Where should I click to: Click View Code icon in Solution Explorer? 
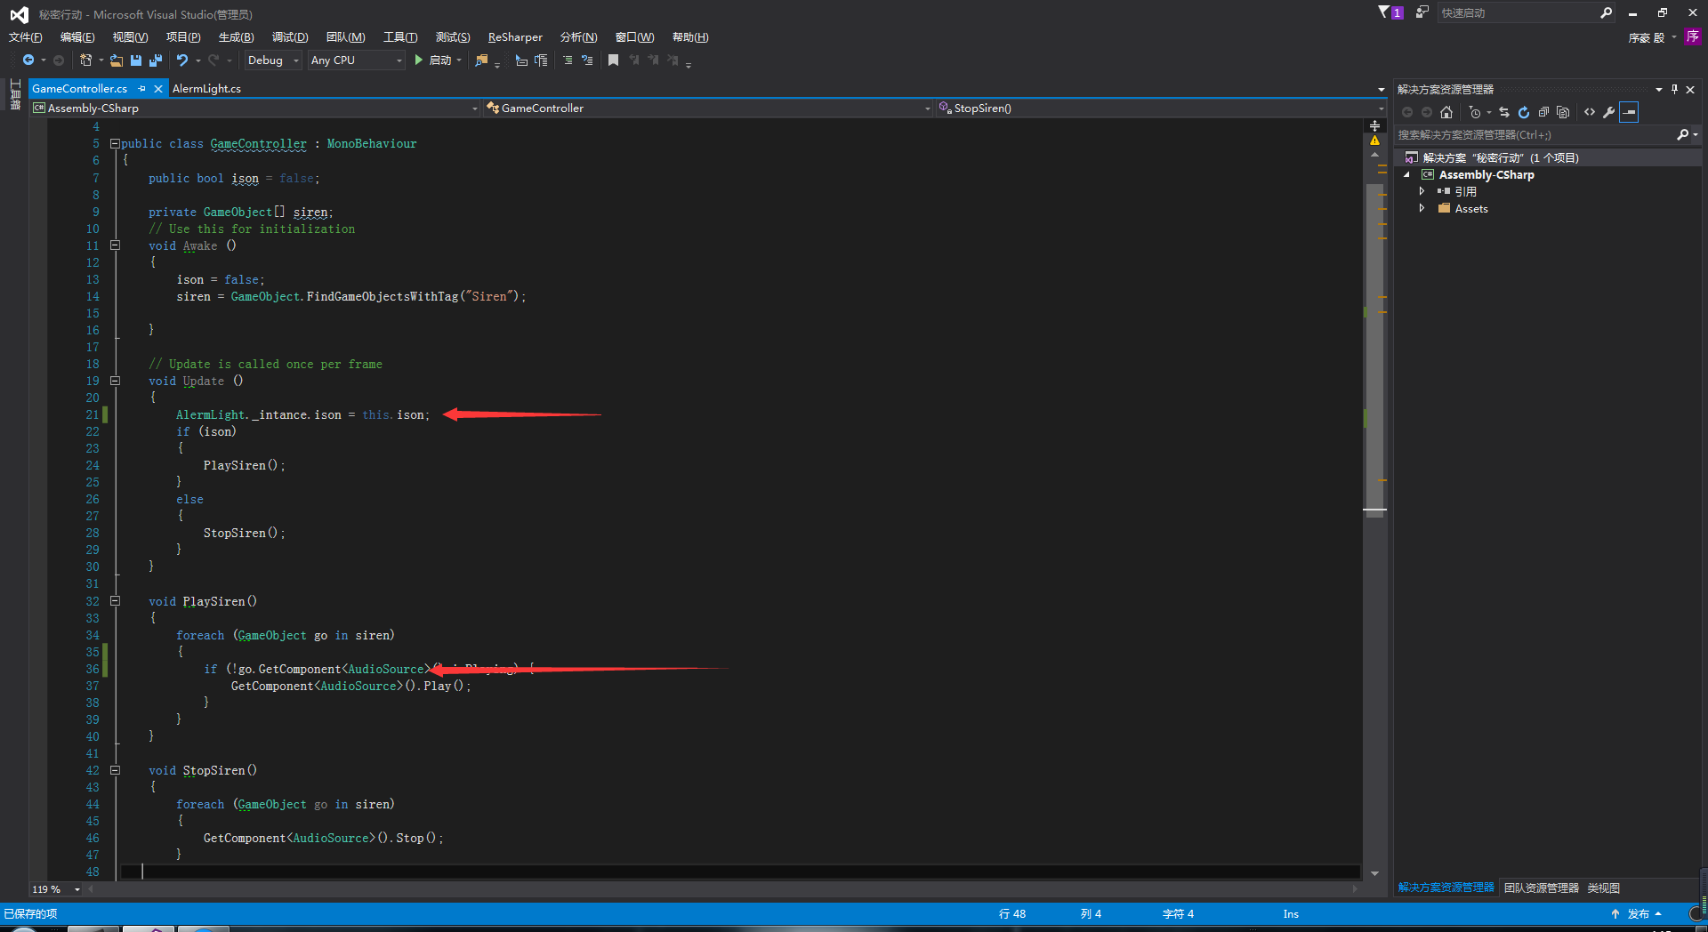click(x=1590, y=112)
